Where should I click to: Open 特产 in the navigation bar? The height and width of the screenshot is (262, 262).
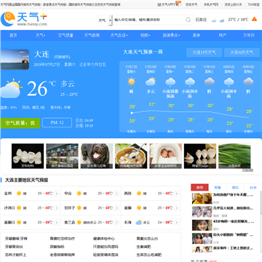pos(223,36)
